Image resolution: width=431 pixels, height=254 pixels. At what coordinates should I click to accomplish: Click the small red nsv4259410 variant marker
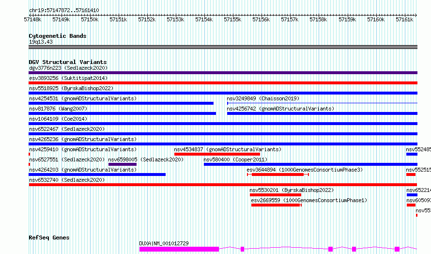click(x=29, y=154)
